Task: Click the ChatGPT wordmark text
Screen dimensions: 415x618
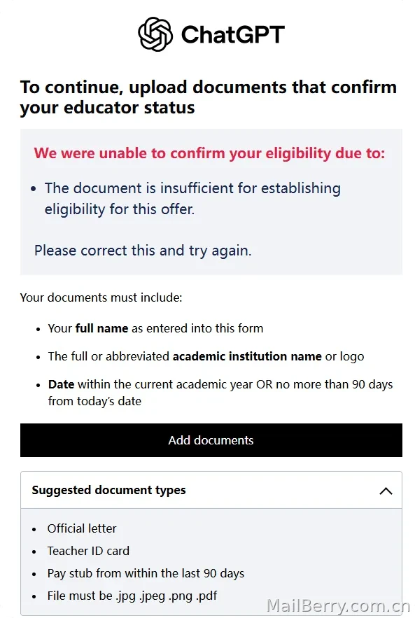Action: 232,35
